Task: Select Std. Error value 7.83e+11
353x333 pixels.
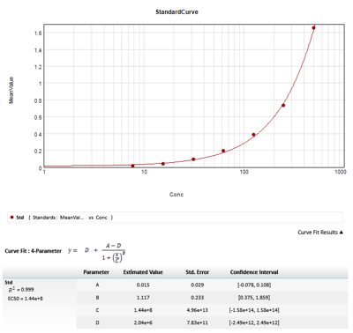Action: pyautogui.click(x=198, y=322)
